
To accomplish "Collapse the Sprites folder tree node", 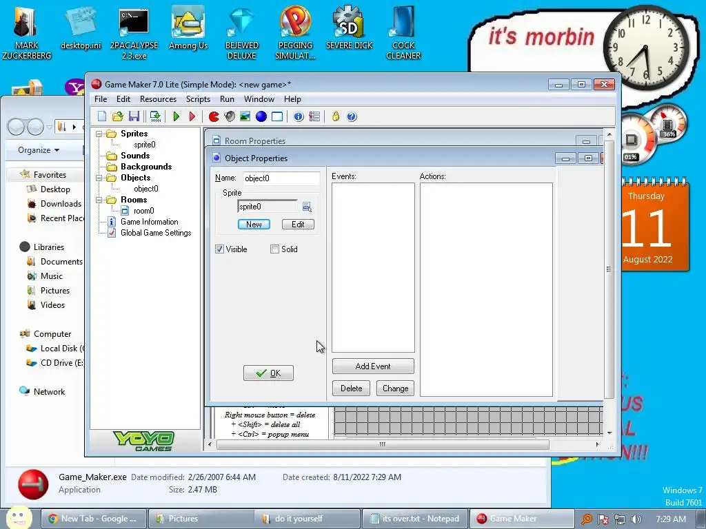I will click(99, 134).
